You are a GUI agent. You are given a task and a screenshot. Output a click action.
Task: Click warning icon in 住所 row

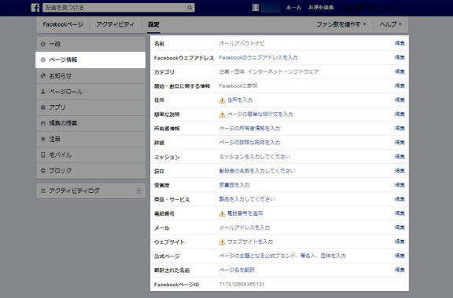point(222,100)
